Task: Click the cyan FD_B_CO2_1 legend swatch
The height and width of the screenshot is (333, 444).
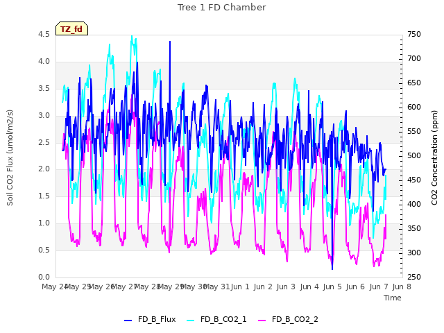Action: click(x=191, y=321)
